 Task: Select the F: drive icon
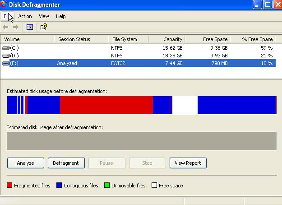click(x=5, y=63)
